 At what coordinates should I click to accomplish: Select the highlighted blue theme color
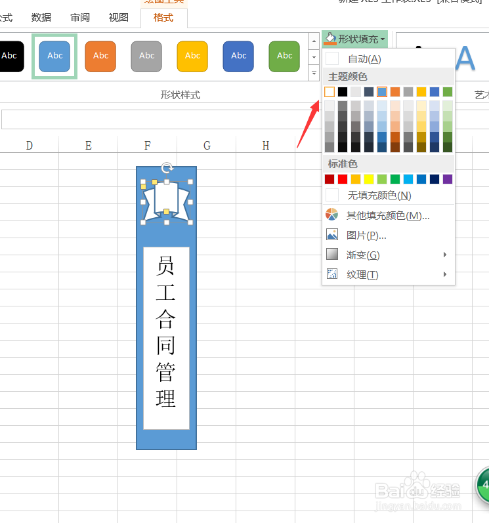pyautogui.click(x=382, y=92)
